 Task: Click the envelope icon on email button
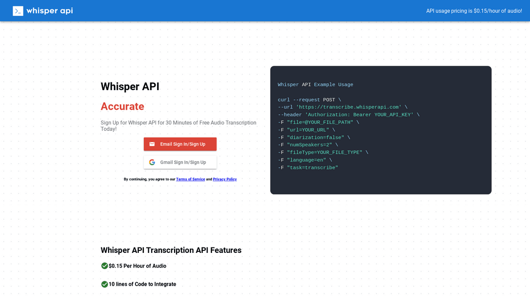pyautogui.click(x=152, y=144)
